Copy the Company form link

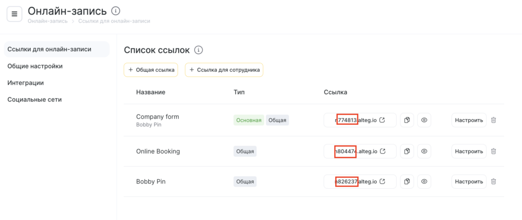click(x=407, y=120)
